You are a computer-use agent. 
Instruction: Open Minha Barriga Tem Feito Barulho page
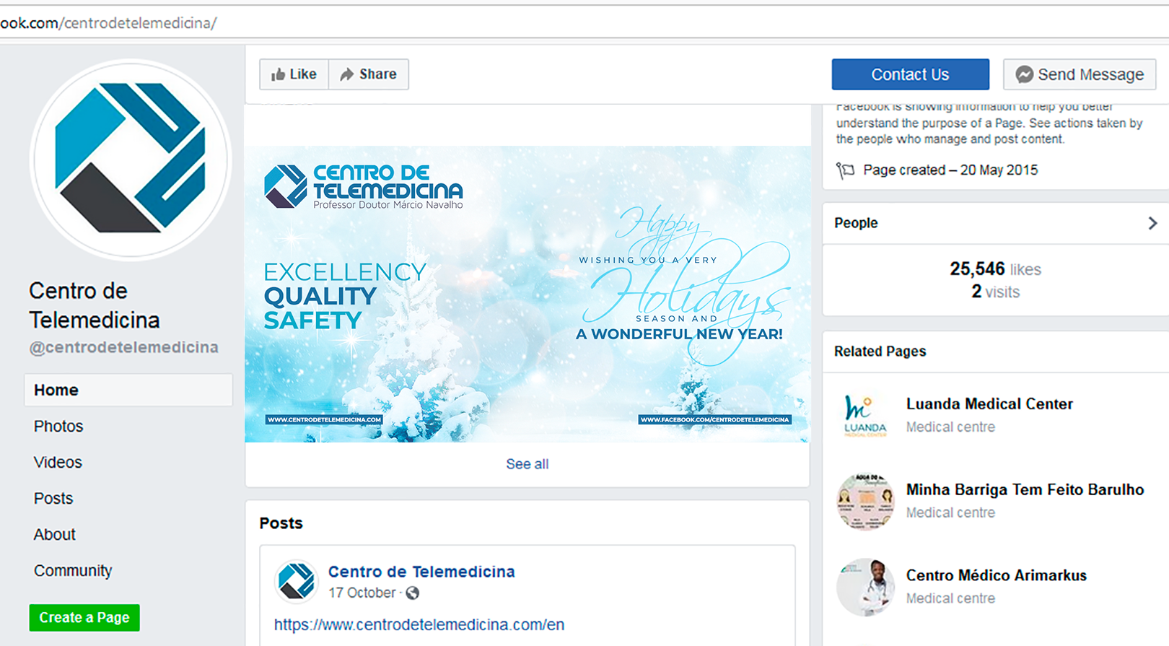point(1025,490)
